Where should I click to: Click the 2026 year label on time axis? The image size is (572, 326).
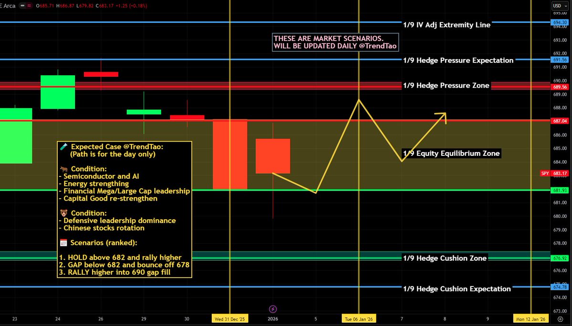[273, 319]
